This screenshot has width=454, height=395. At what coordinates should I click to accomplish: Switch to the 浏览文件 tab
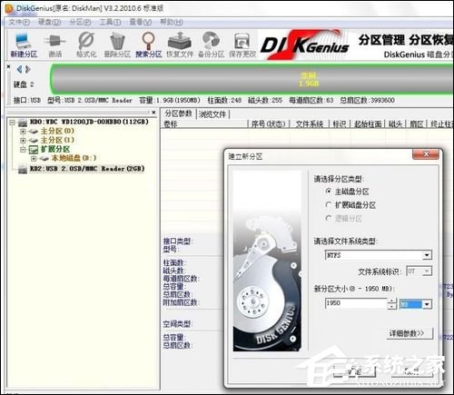(x=212, y=114)
